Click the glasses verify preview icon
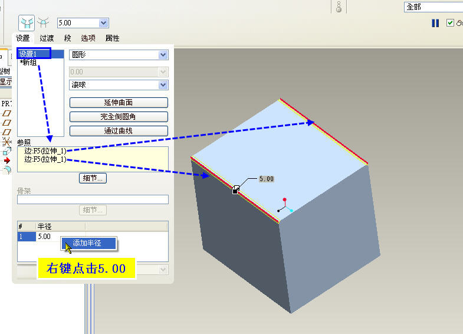Screen dimensions: 463x334 (459, 23)
